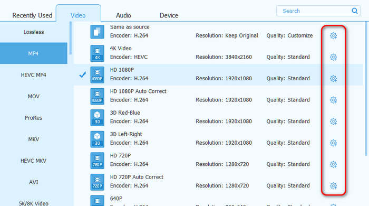Choose the HD 720P preset title
Screen dimensions: 369x206
coord(120,156)
